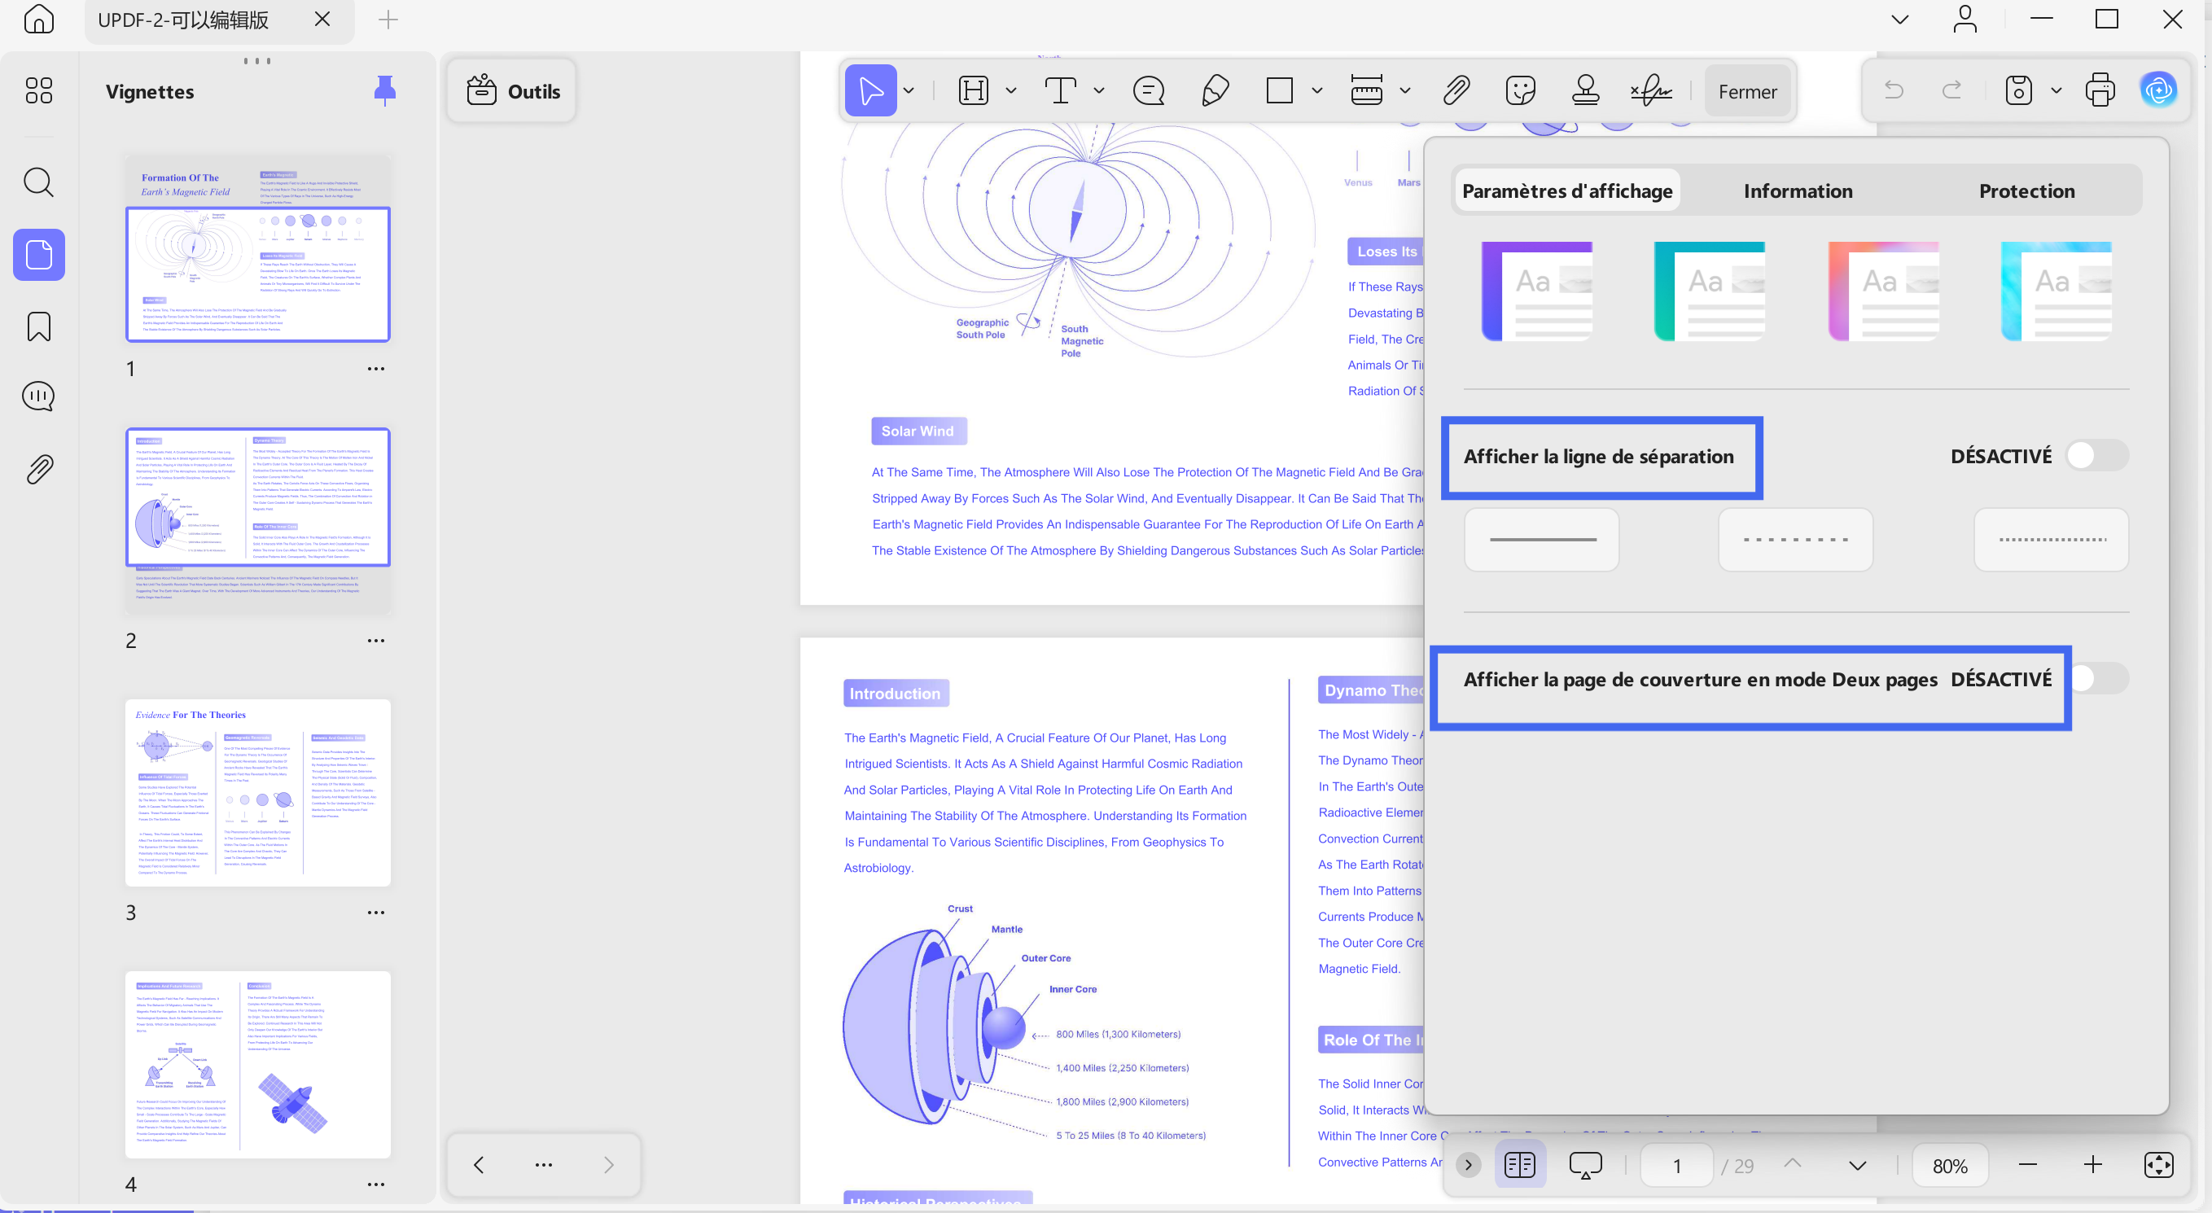Open page 3 thumbnail options menu

coord(375,913)
